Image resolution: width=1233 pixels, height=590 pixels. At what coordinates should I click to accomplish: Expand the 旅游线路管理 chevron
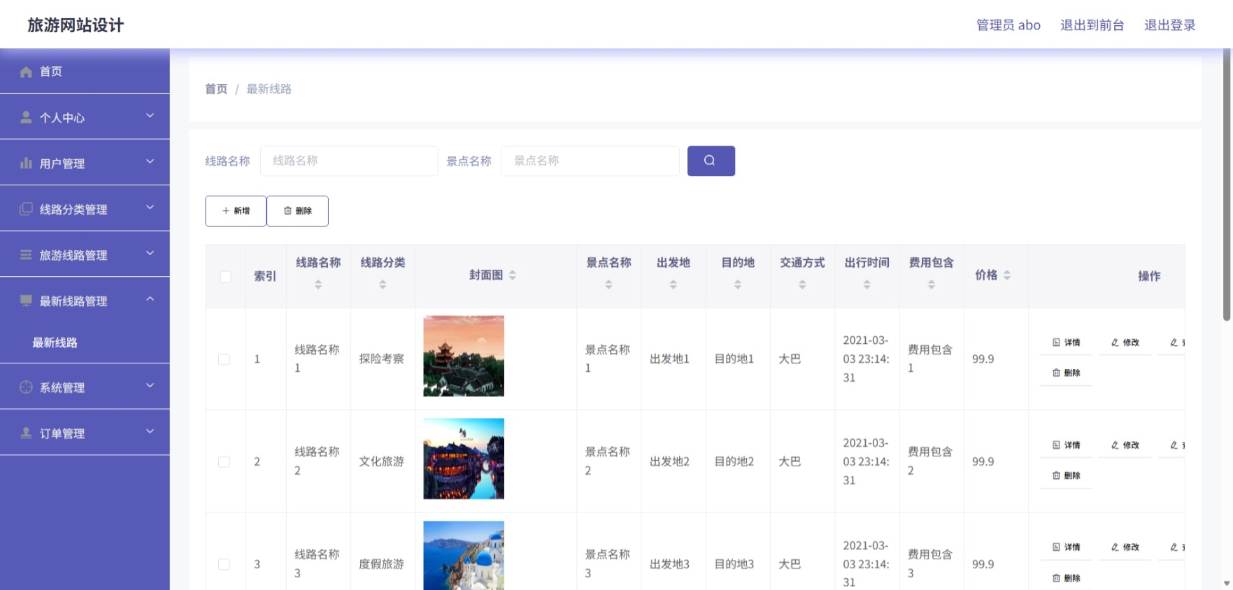[x=150, y=253]
